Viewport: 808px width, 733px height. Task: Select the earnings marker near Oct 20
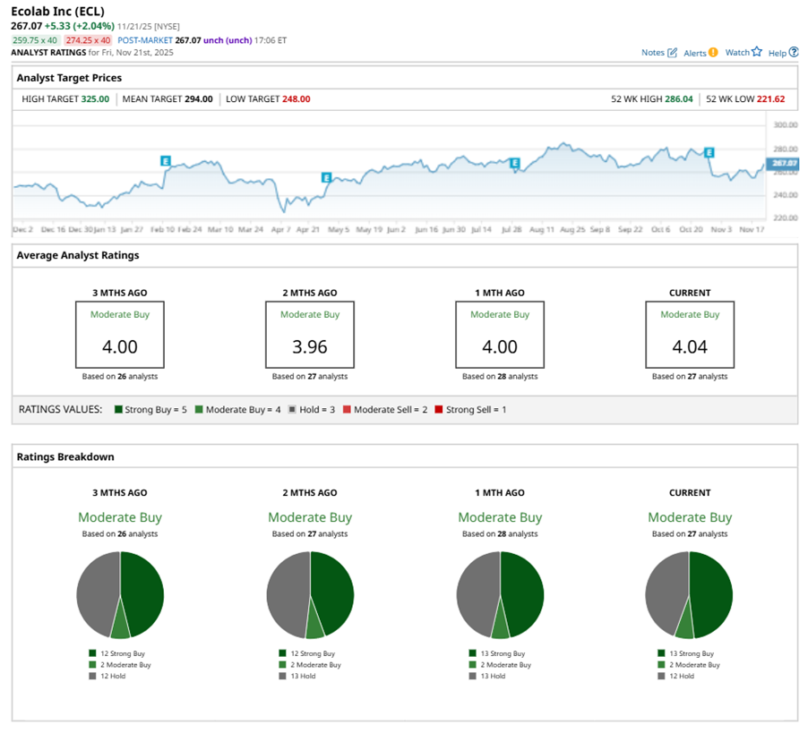click(709, 152)
